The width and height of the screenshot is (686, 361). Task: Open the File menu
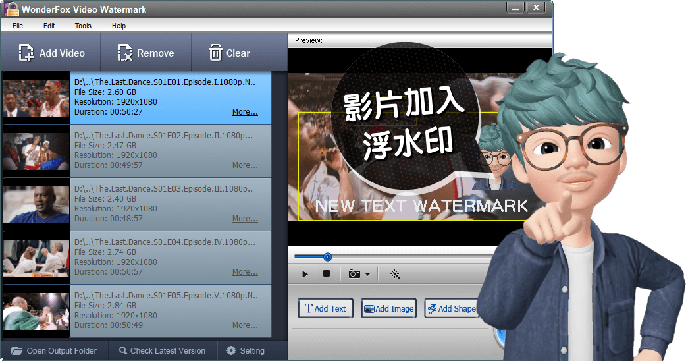point(18,26)
